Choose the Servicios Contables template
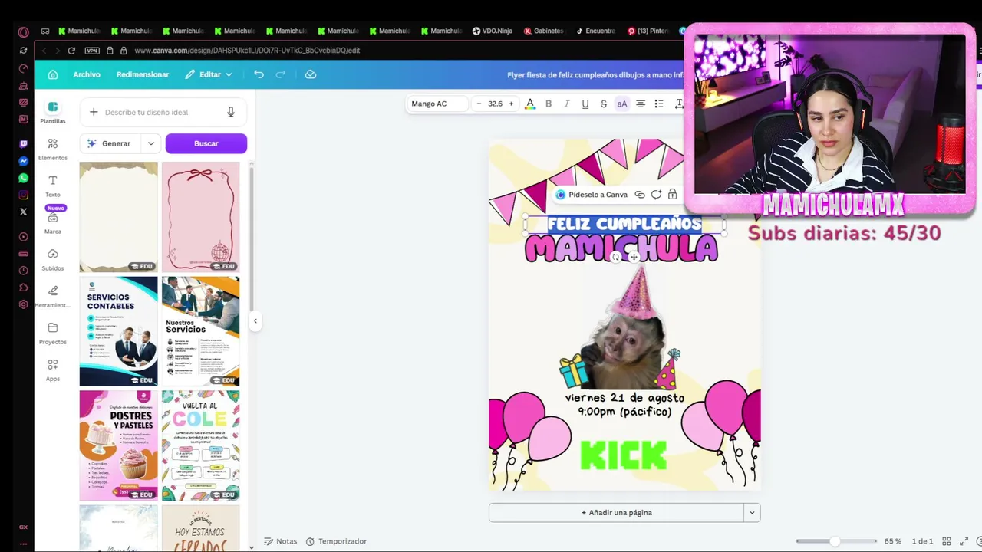The image size is (982, 552). (x=118, y=331)
